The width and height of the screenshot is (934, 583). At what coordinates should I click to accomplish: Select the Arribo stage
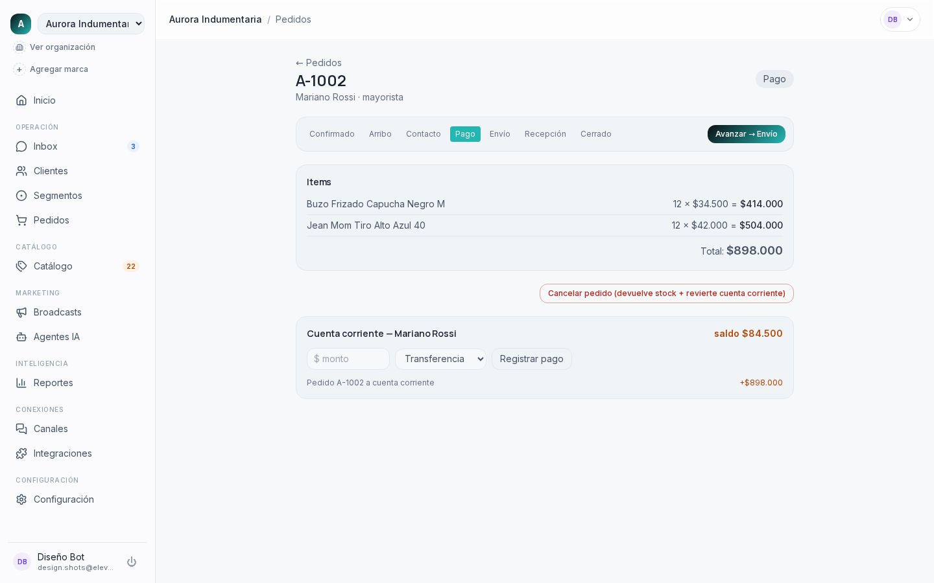tap(380, 134)
